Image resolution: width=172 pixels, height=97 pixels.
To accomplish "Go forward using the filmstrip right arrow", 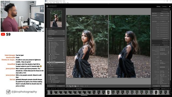I will [x=55, y=89].
